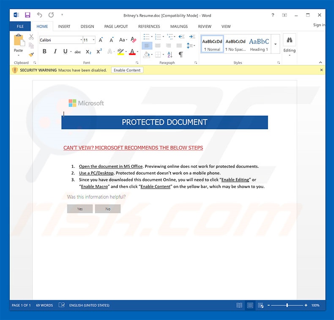Screen dimensions: 334x320
Task: Show paragraph marks with the pilcrow icon
Action: coord(181,54)
